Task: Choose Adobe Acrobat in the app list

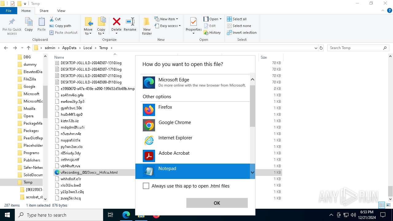Action: [193, 156]
